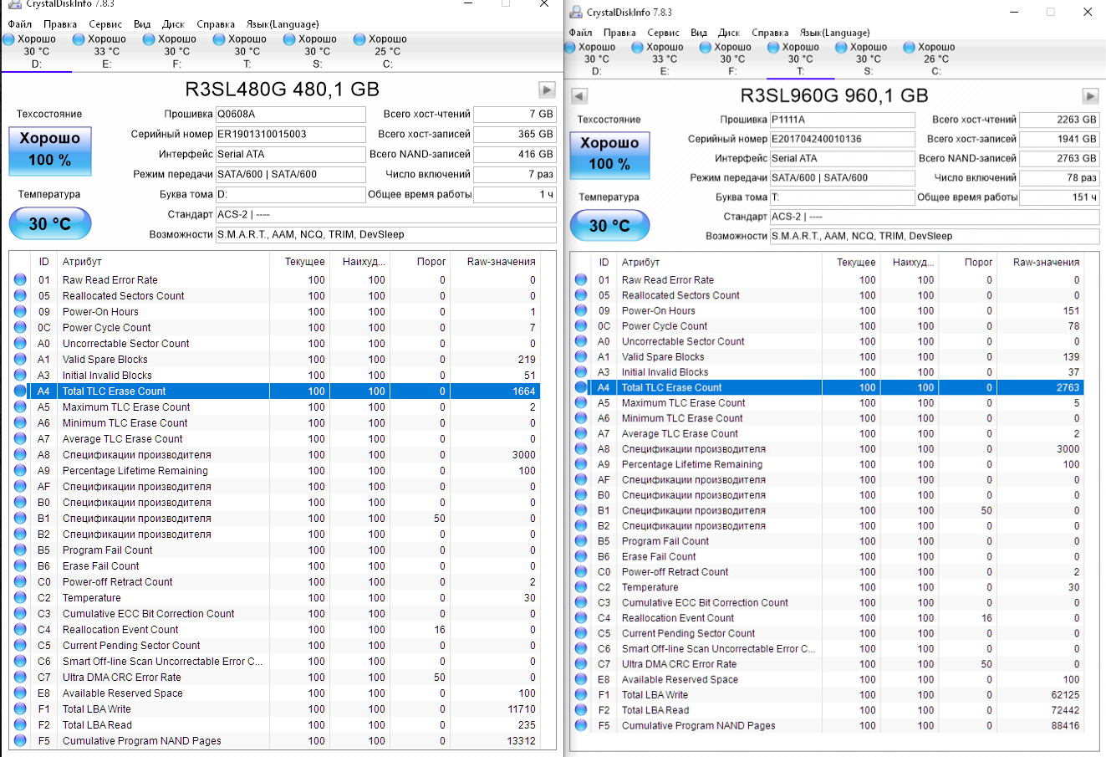Click Атрибут column header in R3SL960G window
Image resolution: width=1106 pixels, height=757 pixels.
point(718,262)
